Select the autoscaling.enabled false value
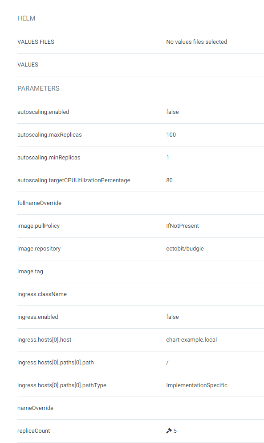Viewport: 264px width, 443px height. [172, 112]
